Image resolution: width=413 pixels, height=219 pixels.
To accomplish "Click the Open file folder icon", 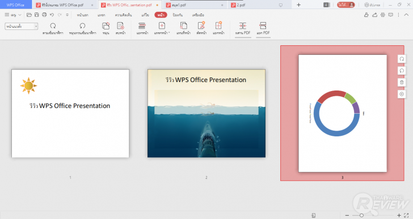I will coord(29,15).
